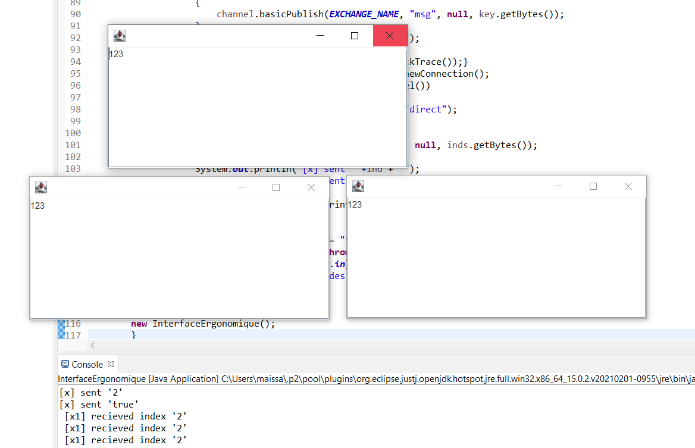The image size is (695, 448).
Task: Click the text area of the bottom-right window
Action: 496,258
